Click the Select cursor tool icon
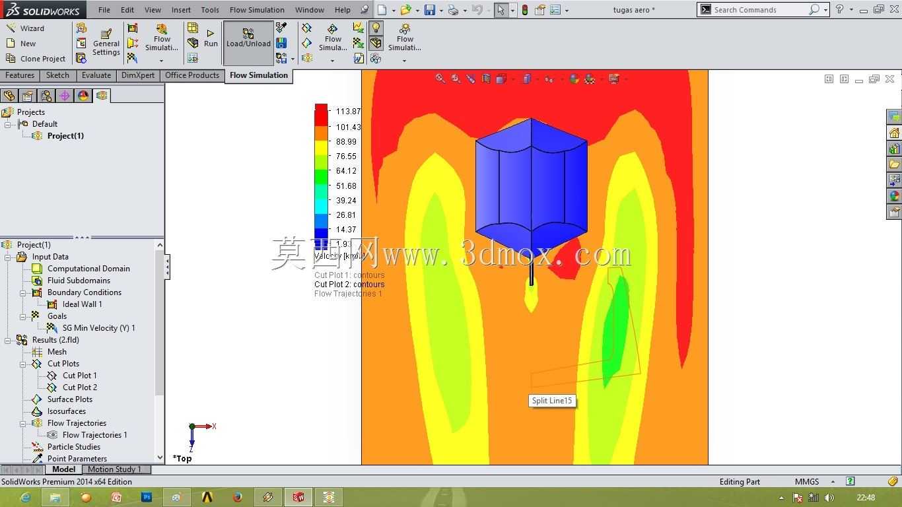The height and width of the screenshot is (507, 902). pyautogui.click(x=501, y=10)
